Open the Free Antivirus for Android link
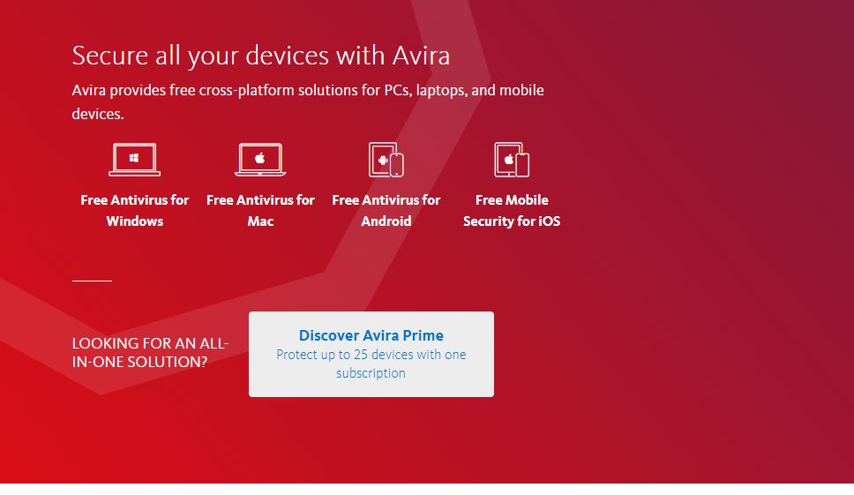 tap(386, 211)
